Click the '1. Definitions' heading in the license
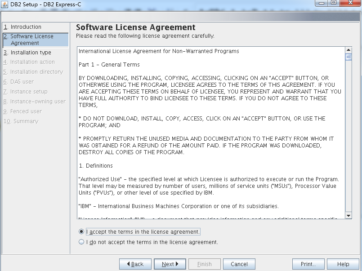The image size is (362, 271). (x=96, y=165)
